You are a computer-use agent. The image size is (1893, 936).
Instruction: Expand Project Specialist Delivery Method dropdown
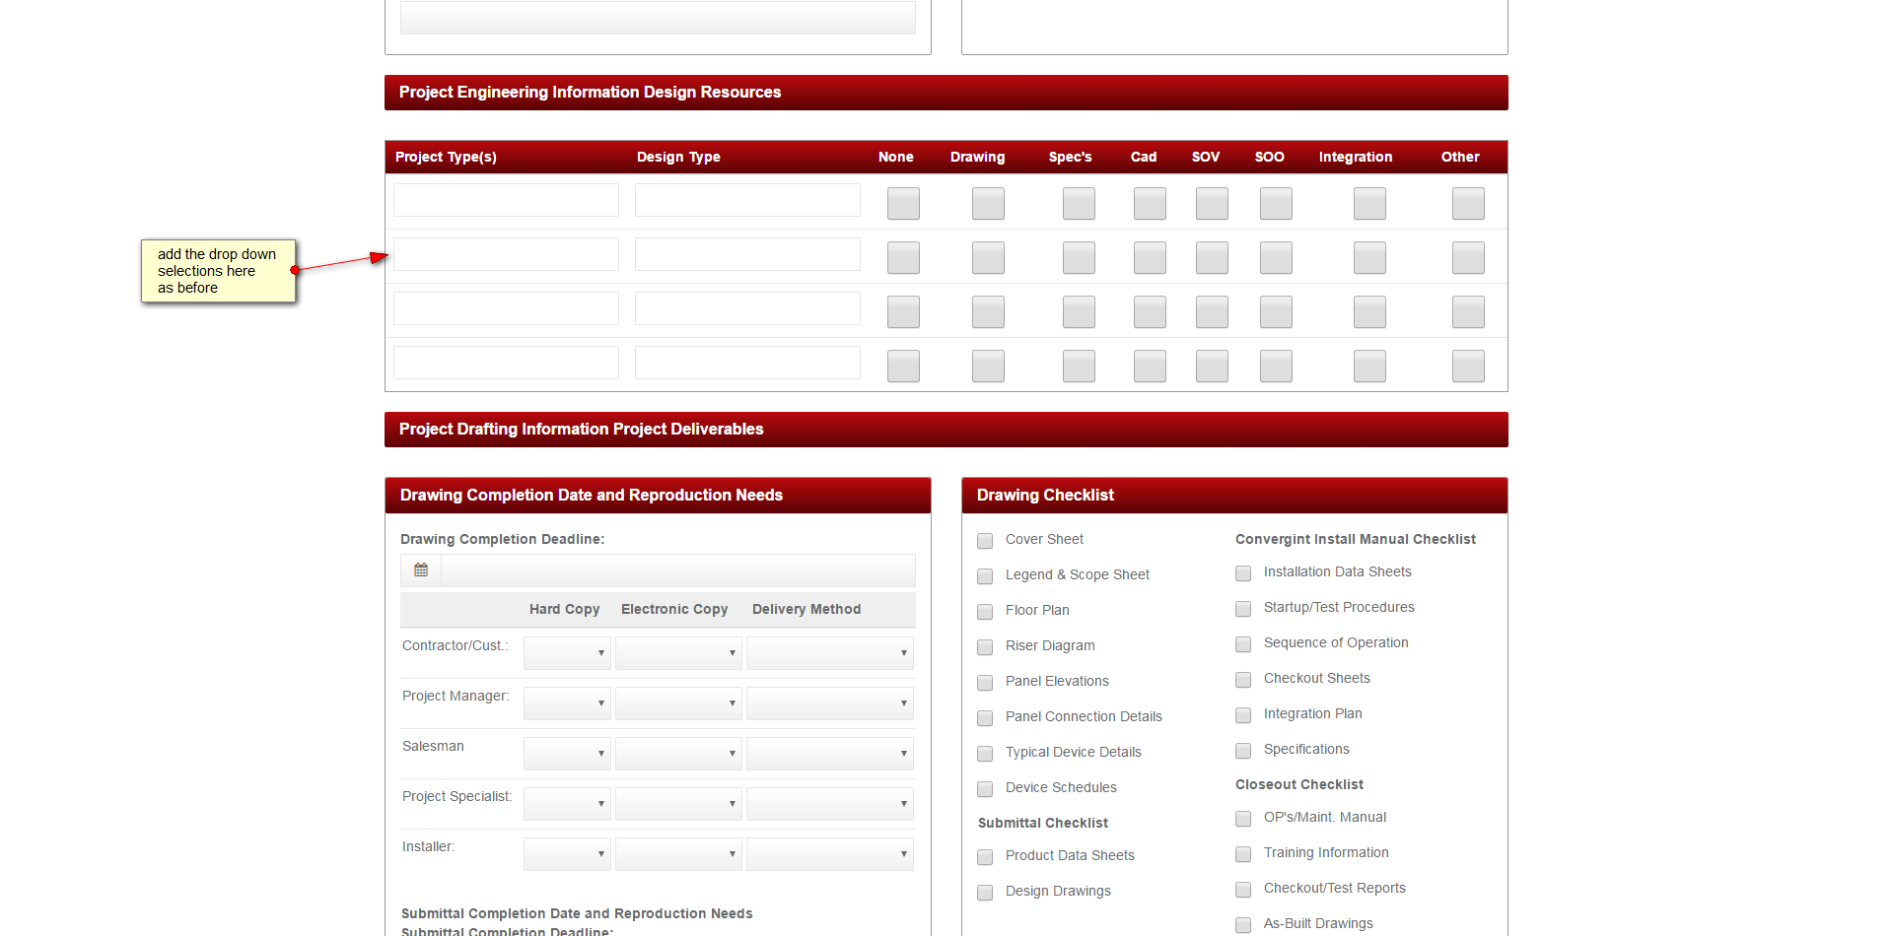[x=830, y=804]
